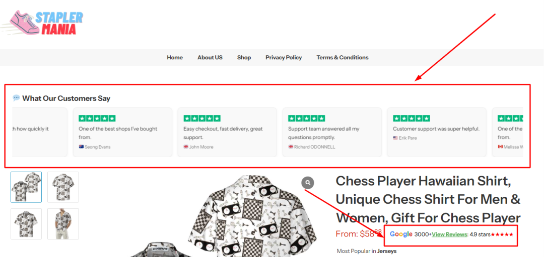The height and width of the screenshot is (257, 544).
Task: Click green star rating on John Moore review
Action: [x=201, y=118]
